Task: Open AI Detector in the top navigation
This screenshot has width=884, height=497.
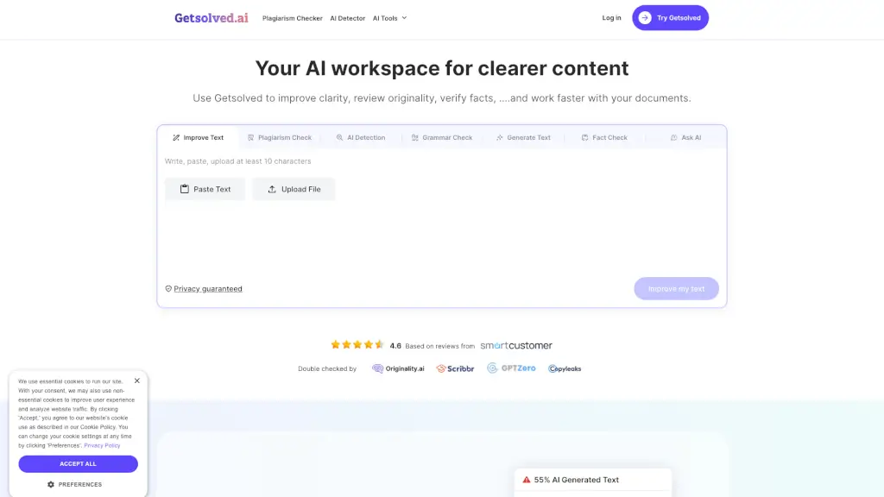Action: (x=347, y=18)
